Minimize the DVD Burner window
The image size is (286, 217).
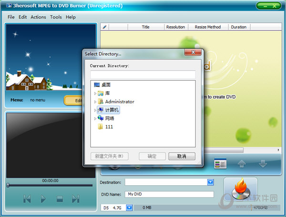(x=265, y=6)
